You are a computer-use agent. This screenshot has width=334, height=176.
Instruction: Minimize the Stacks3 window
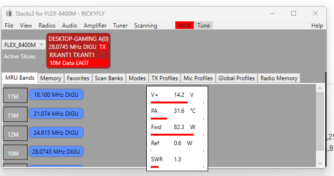pos(272,13)
